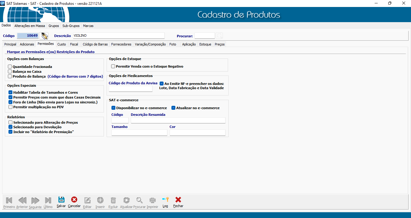This screenshot has width=411, height=218.
Task: Toggle Disponibilizar no e-commerce checkbox
Action: point(114,108)
